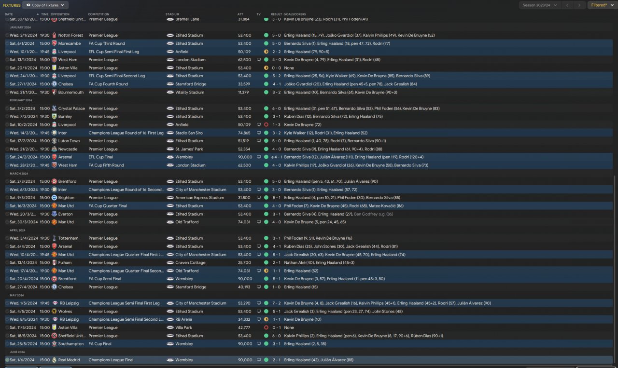Click the red loss indicator on 10/2/2024 Liverpool row
The image size is (618, 368).
pos(266,124)
